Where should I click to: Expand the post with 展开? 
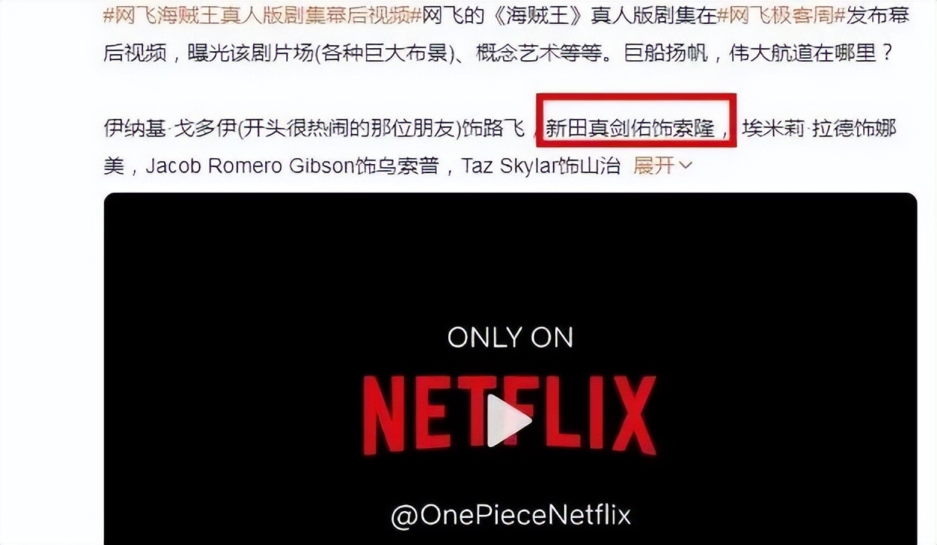pyautogui.click(x=654, y=165)
